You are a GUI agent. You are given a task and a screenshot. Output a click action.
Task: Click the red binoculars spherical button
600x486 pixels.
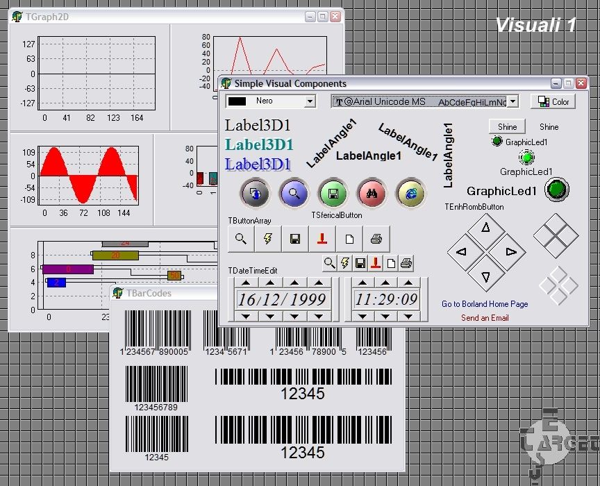coord(372,193)
